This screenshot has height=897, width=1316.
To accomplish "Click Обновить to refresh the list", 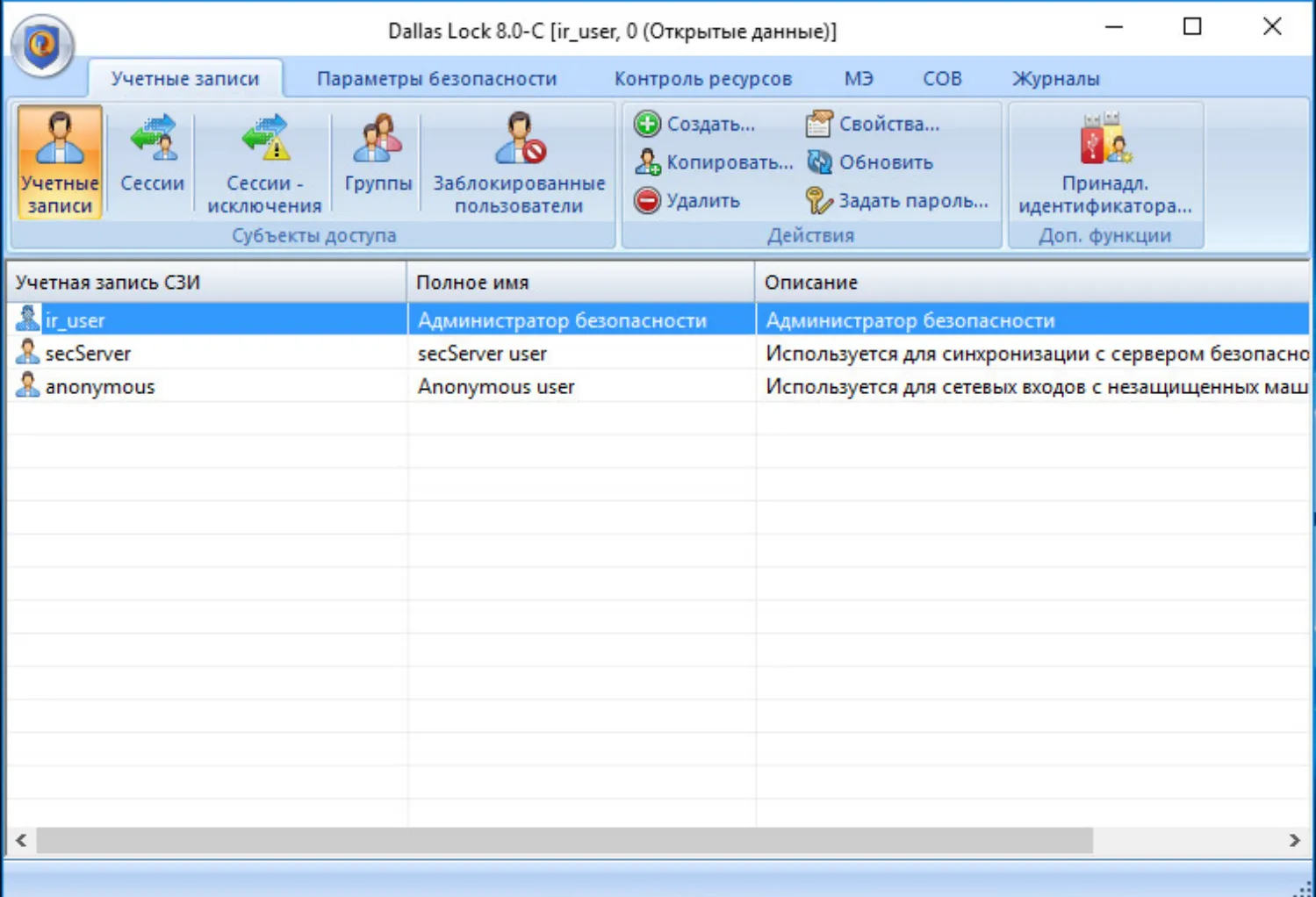I will 870,162.
